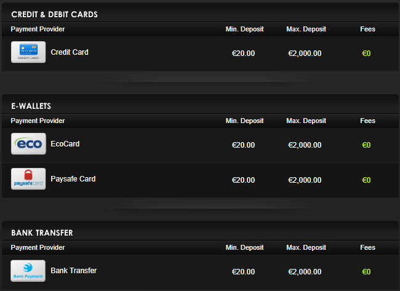Click Paysafe Card €2,000.00 max deposit
This screenshot has width=400, height=291.
click(x=305, y=180)
